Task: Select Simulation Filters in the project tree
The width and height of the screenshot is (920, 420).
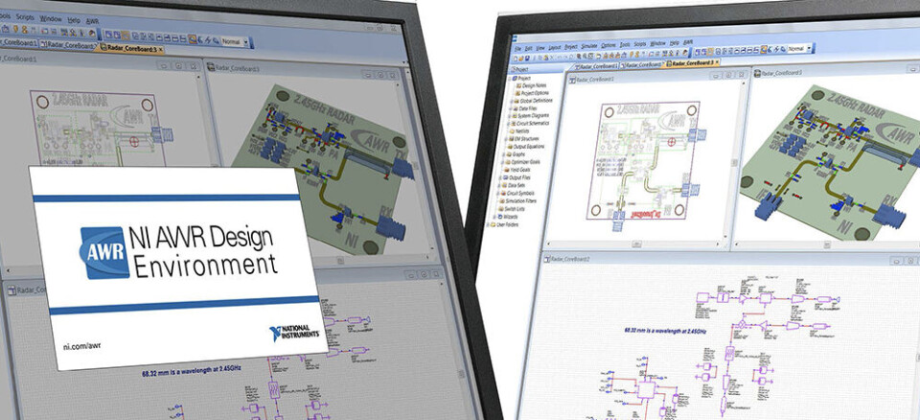Action: [x=519, y=201]
